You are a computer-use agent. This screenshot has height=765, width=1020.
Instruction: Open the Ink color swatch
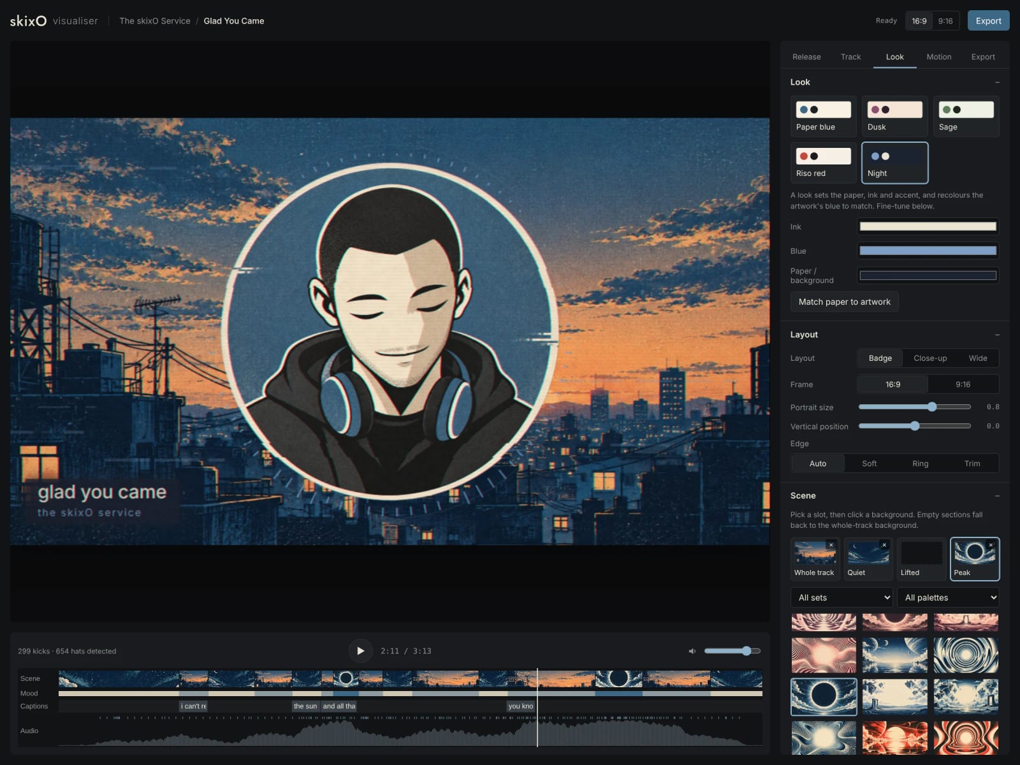[x=928, y=226]
